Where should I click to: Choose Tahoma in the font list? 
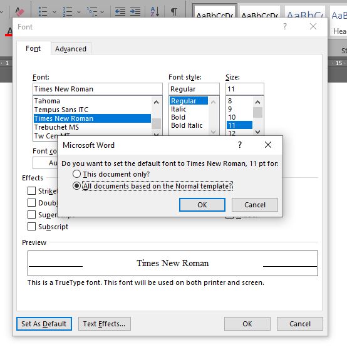tap(92, 101)
